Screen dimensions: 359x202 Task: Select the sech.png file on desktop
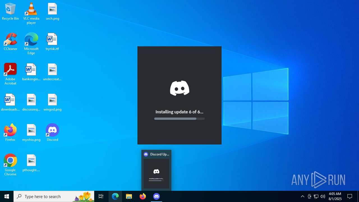(x=52, y=12)
